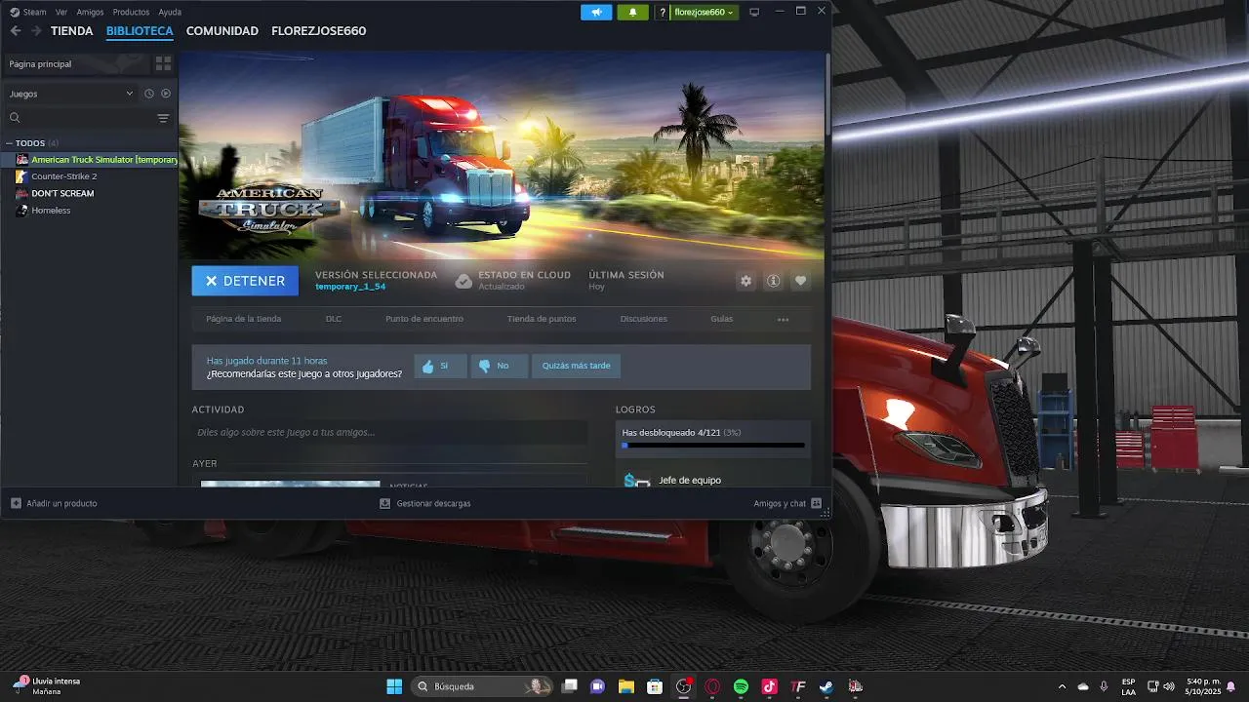Go to the BIBLIOTECA section

tap(140, 31)
